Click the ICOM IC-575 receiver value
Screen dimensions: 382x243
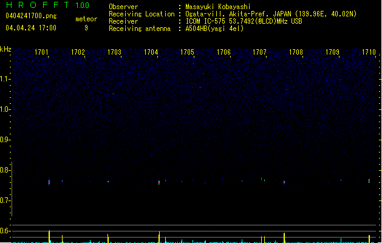tap(244, 21)
